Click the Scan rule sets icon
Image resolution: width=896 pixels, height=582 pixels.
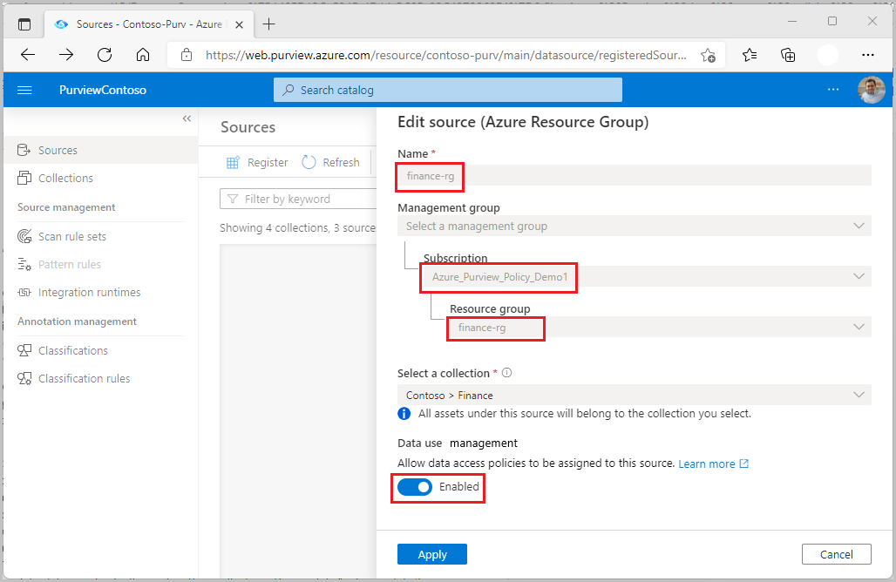24,235
